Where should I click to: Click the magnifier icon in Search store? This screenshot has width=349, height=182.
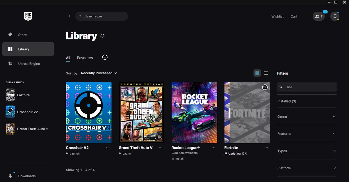tap(80, 16)
